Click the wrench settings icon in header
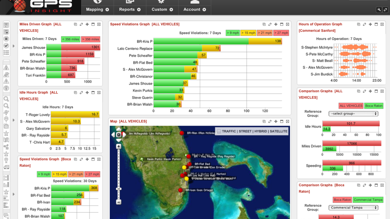 [x=379, y=10]
